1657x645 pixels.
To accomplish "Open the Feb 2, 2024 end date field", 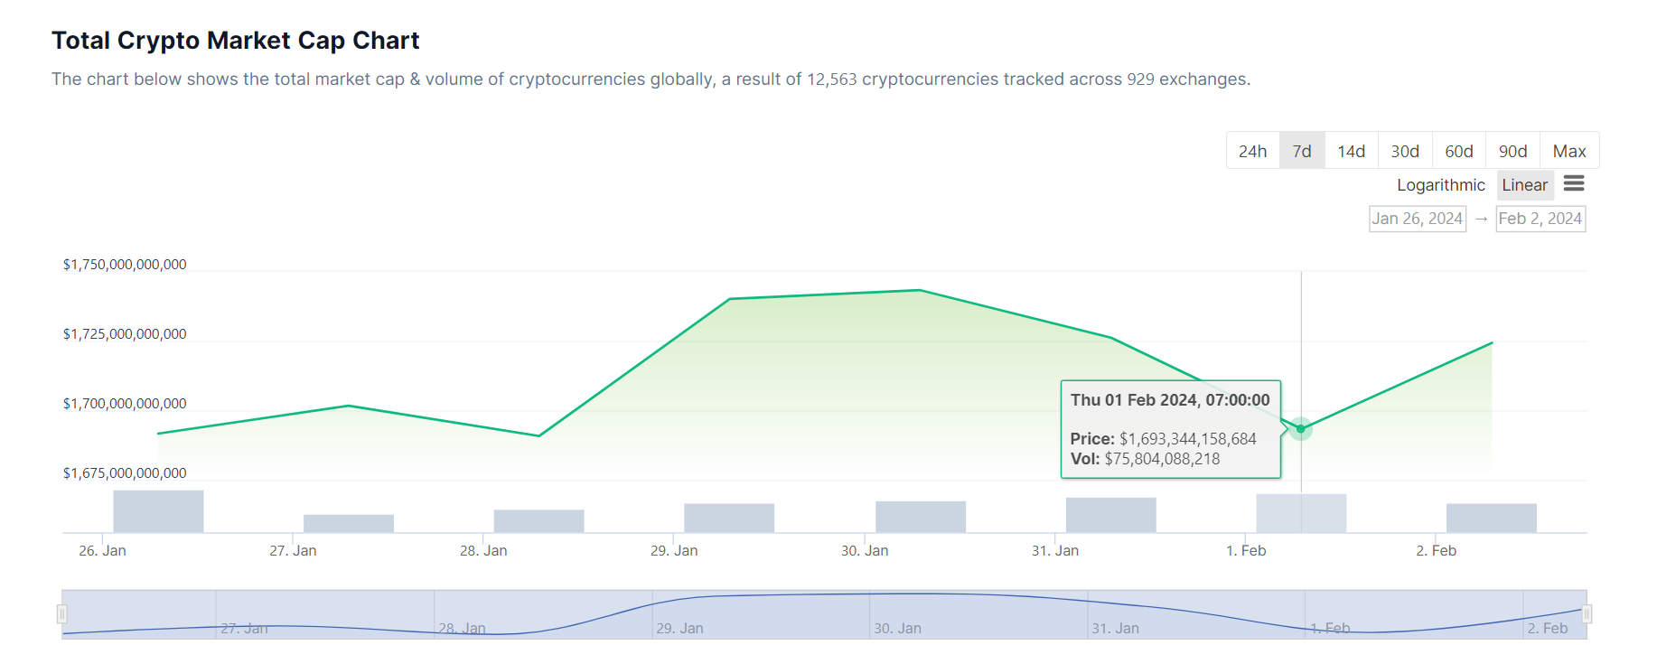I will click(x=1540, y=219).
